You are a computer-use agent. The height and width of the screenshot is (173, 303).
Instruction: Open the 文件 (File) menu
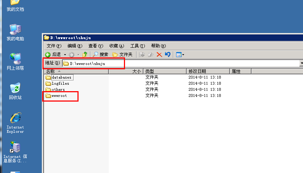(x=54, y=46)
